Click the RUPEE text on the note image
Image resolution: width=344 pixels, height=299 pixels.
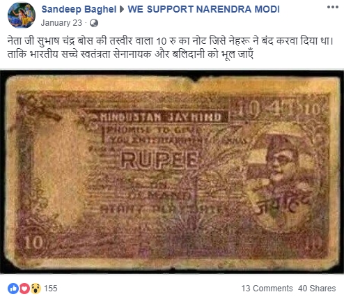point(159,160)
